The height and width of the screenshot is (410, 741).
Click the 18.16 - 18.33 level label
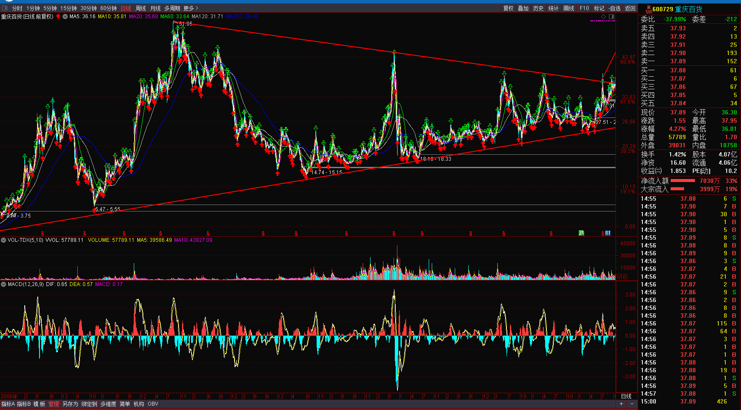point(436,159)
